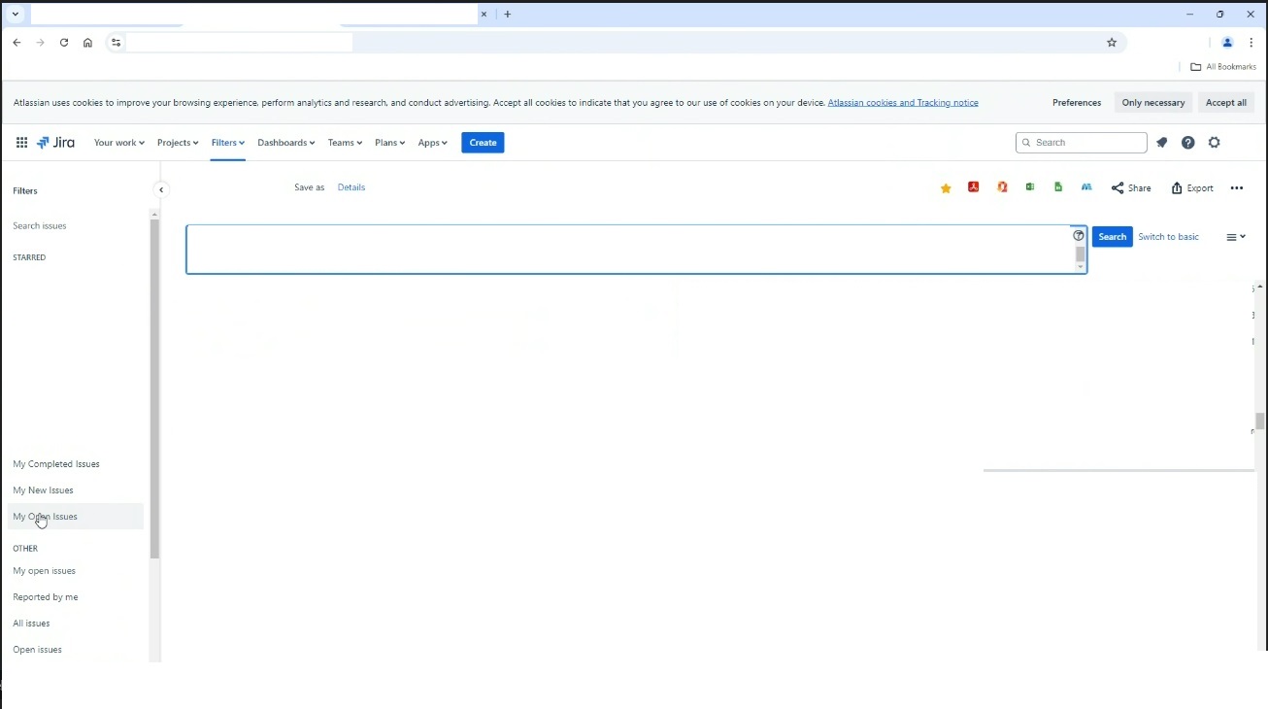Open notifications from the top bar

pos(1161,143)
